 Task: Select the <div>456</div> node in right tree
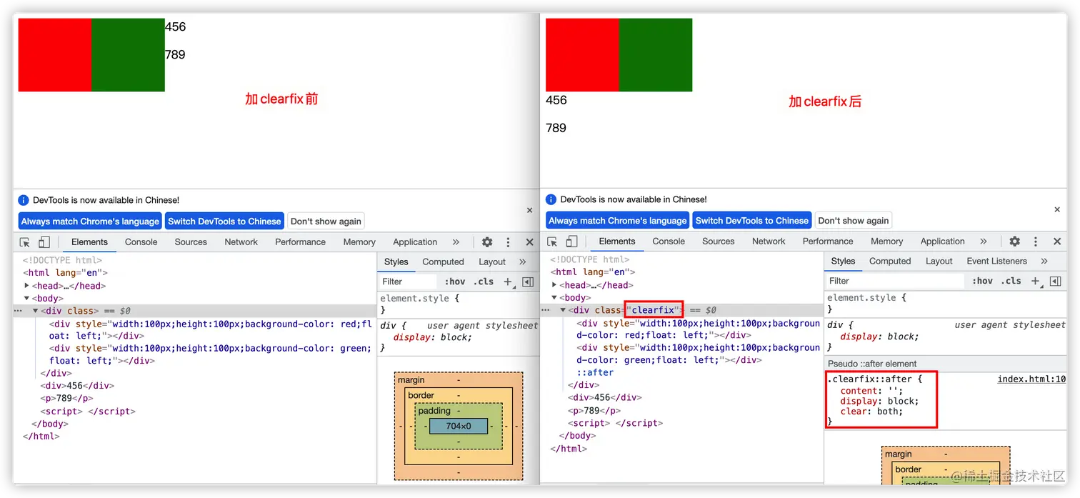point(604,398)
